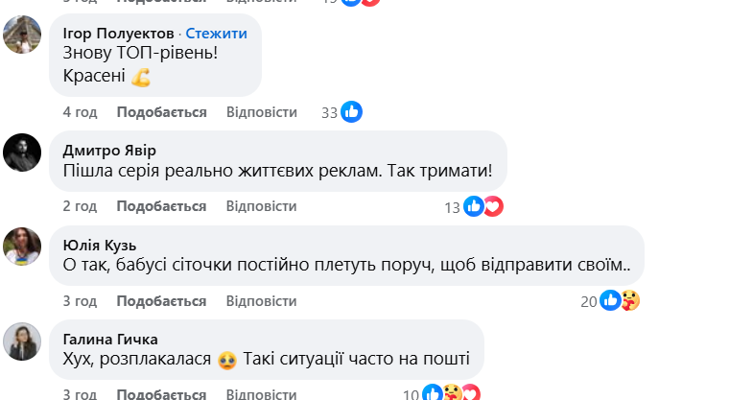The height and width of the screenshot is (400, 753).
Task: Click the like reaction icon on Дмитро Явір's comment
Action: (x=474, y=206)
